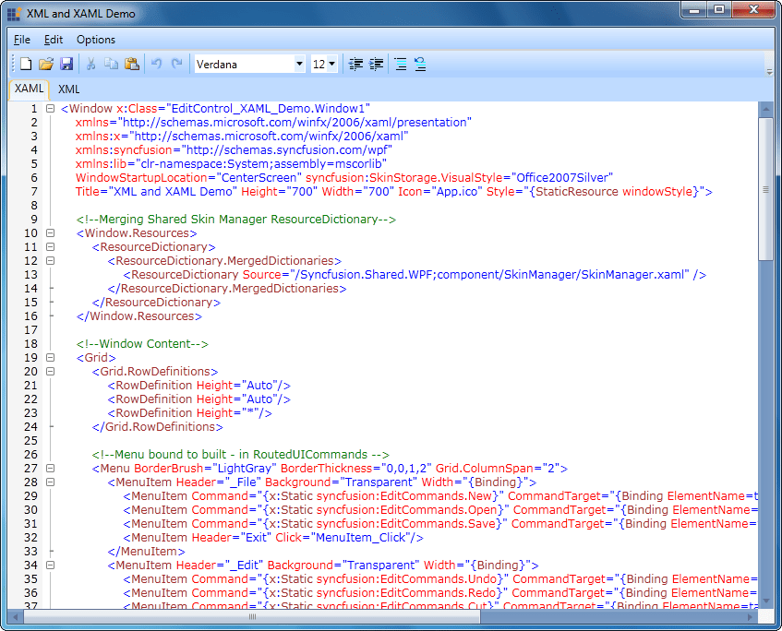Open the Edit menu
The height and width of the screenshot is (631, 782).
(x=53, y=40)
